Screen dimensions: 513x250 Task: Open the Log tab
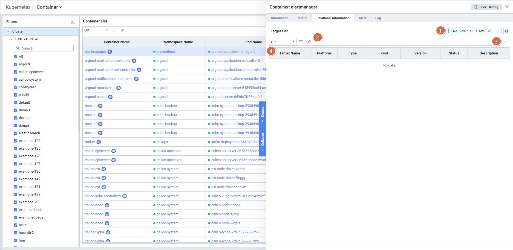(378, 18)
